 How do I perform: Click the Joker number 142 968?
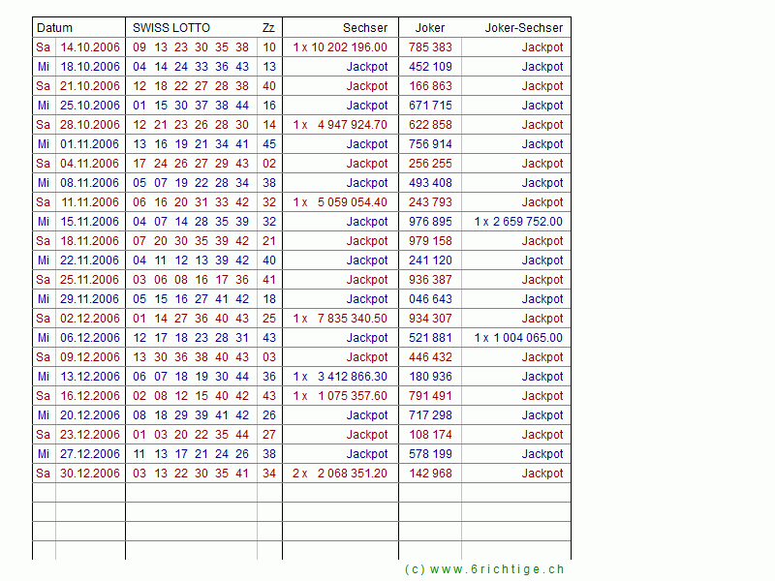[430, 474]
